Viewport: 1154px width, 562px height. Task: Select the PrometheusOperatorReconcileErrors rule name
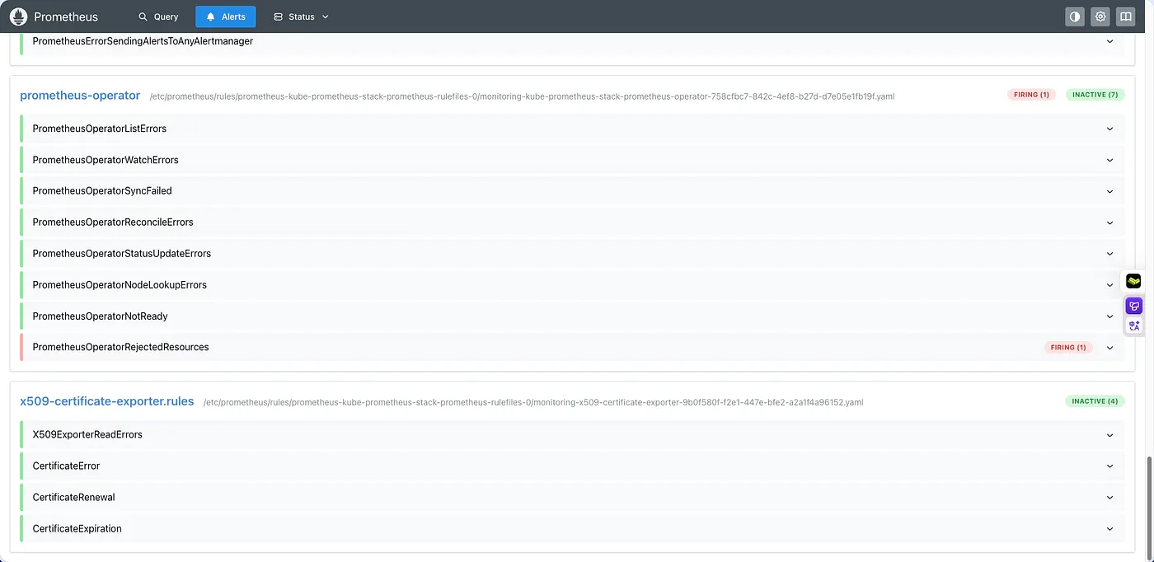pos(113,222)
